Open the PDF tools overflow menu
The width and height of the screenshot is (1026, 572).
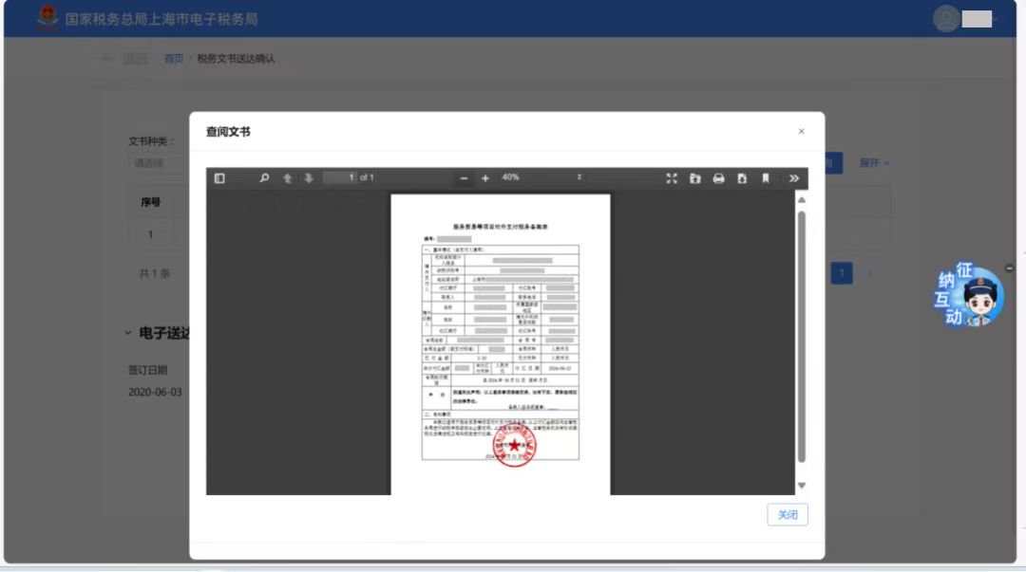click(x=793, y=177)
